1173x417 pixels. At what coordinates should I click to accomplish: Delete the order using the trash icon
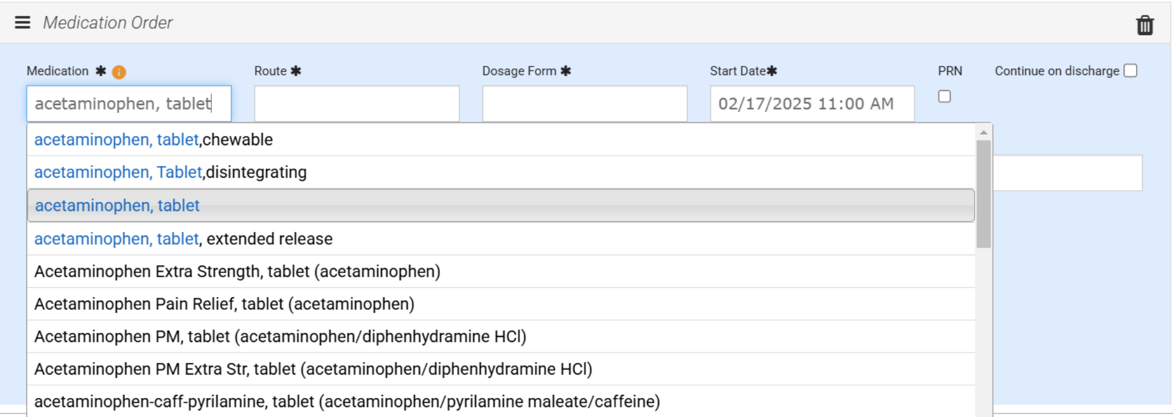pyautogui.click(x=1145, y=25)
